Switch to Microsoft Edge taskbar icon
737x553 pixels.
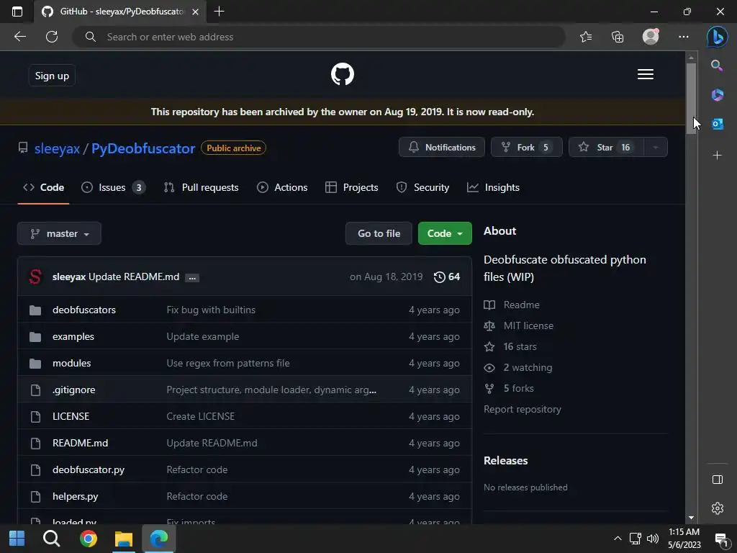(x=159, y=539)
